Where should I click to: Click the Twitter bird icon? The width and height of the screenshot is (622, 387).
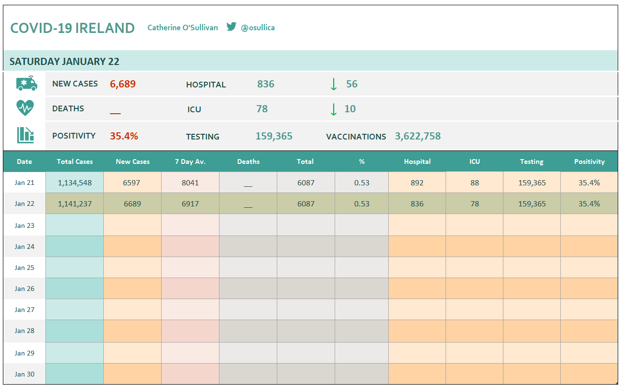231,27
